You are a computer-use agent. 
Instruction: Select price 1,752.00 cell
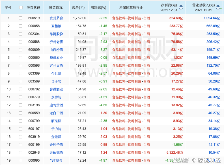79,18
